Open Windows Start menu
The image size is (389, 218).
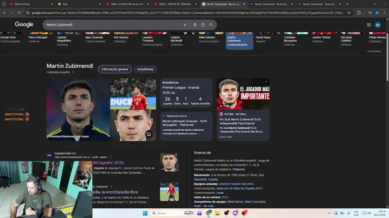(145, 213)
